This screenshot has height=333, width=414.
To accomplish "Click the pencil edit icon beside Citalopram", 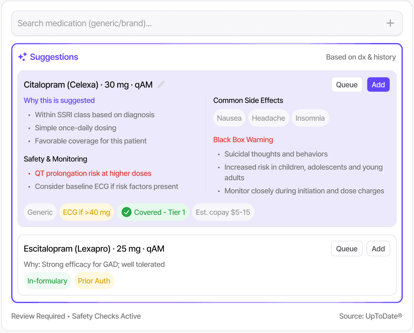I will click(161, 84).
